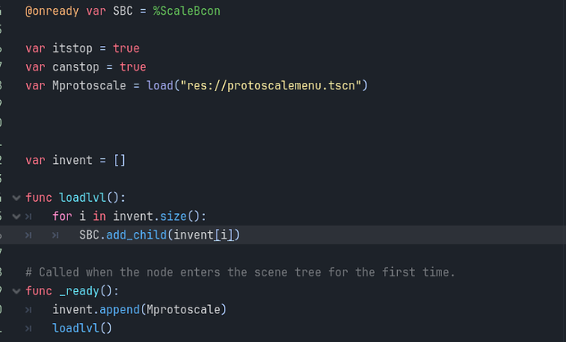Click the tab marker before the loadlvl() call
This screenshot has height=342, width=566.
tap(29, 328)
